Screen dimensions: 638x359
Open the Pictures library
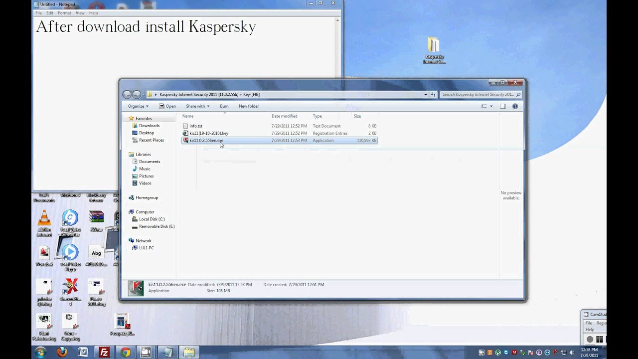146,176
